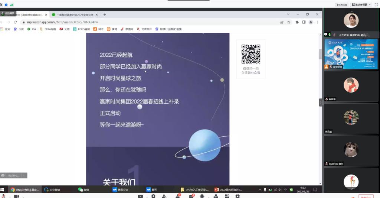Viewport: 380px width, 198px height.
Task: Open the BOSS bookmark in bookmarks bar
Action: click(x=81, y=29)
